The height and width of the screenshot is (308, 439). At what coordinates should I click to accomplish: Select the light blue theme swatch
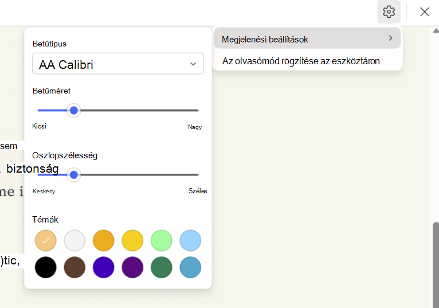190,240
